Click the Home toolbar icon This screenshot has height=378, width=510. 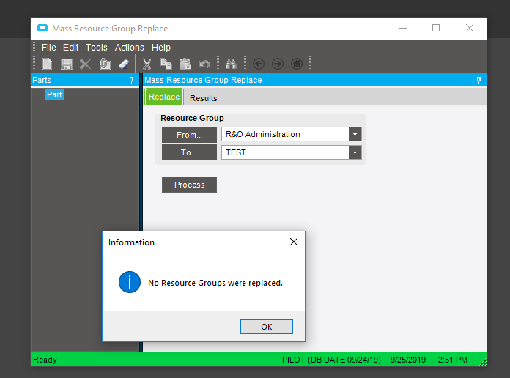297,64
